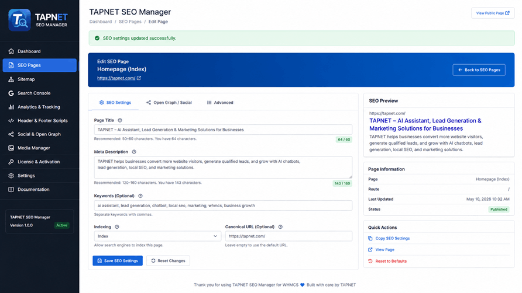Click the SEO Pages breadcrumb link

tap(130, 22)
